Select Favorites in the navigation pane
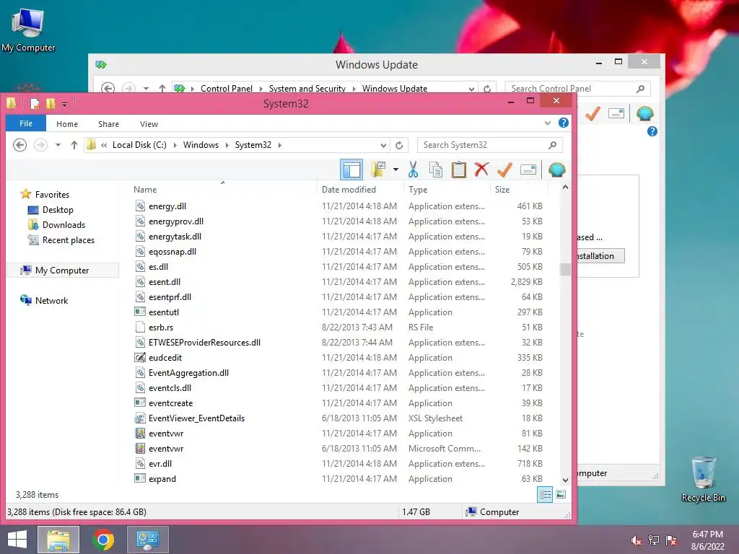 click(x=52, y=195)
